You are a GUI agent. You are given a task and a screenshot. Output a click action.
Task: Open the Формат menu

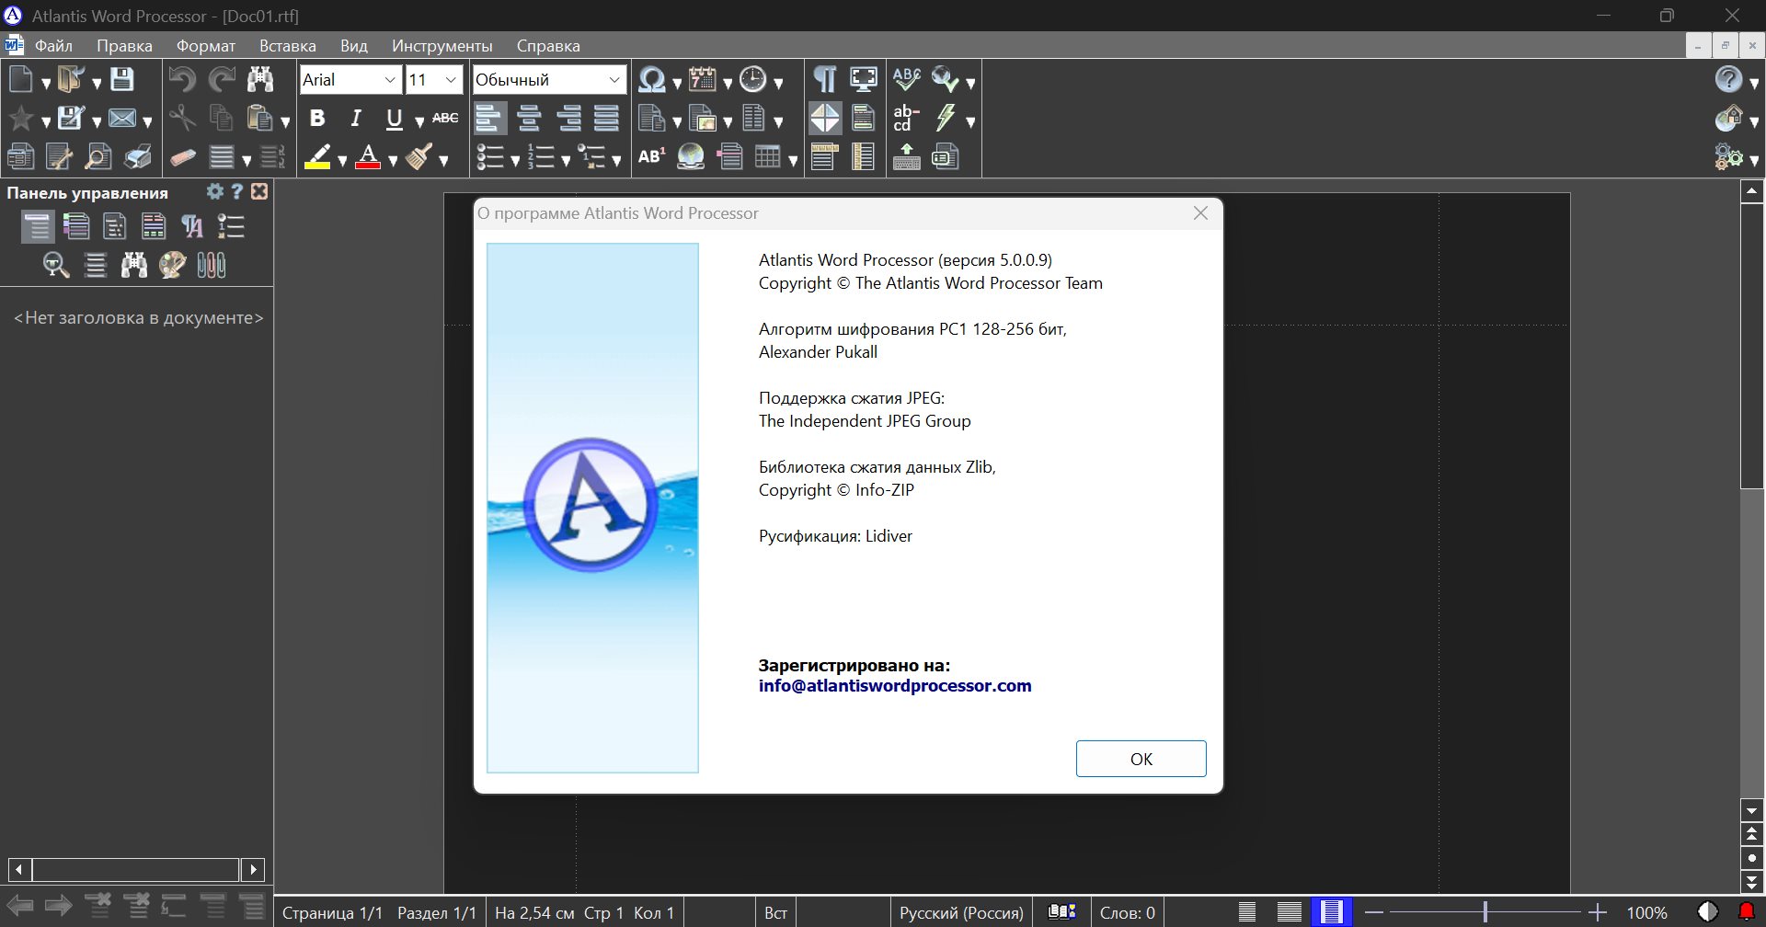point(206,46)
